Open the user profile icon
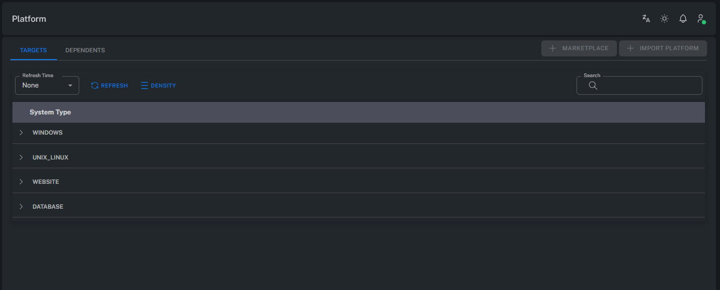720x290 pixels. (701, 19)
